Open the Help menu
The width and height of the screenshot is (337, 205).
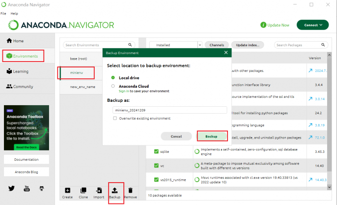[x=14, y=13]
